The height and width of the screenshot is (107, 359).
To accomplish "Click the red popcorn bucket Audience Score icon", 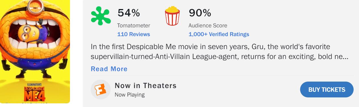I will click(x=172, y=16).
